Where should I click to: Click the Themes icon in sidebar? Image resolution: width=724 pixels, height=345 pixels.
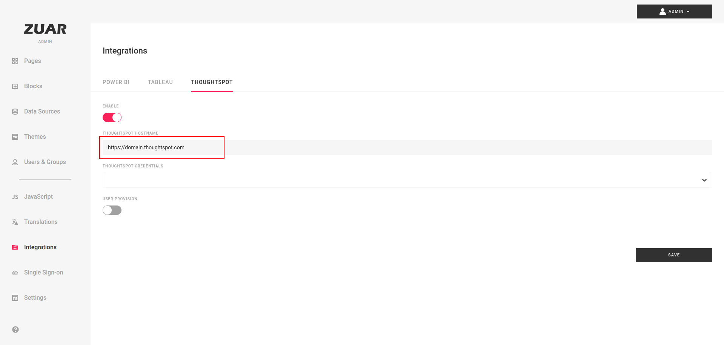[x=15, y=137]
